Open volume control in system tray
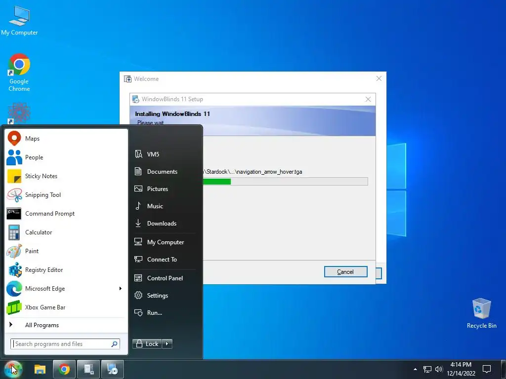 tap(439, 369)
